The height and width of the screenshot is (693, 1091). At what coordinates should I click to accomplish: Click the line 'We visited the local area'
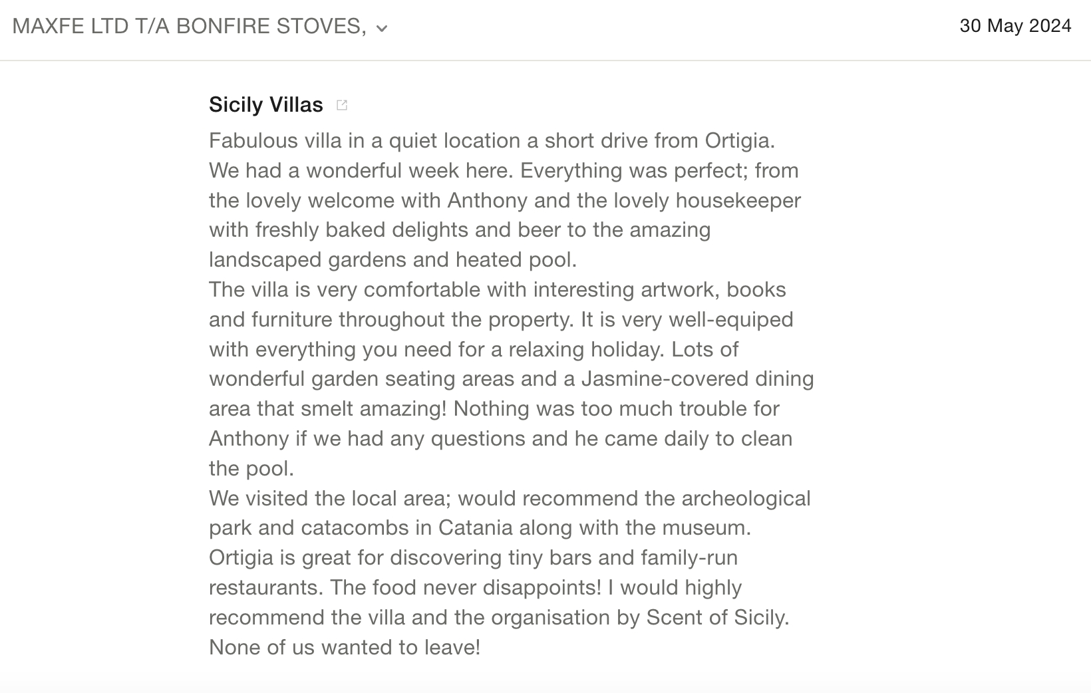(509, 498)
